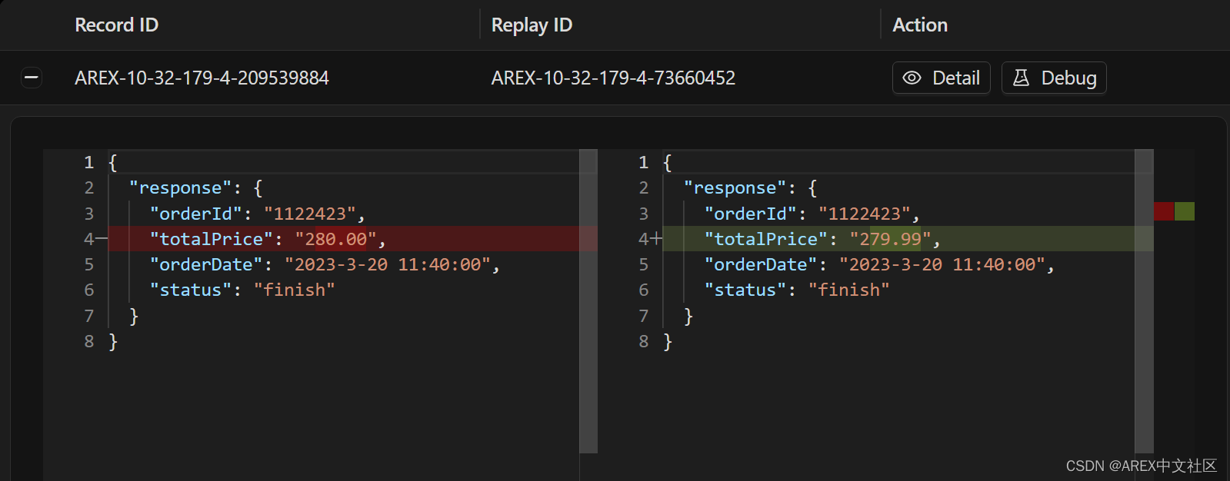Click line number 4 minus in left gutter
Screen dimensions: 1230x481
95,239
